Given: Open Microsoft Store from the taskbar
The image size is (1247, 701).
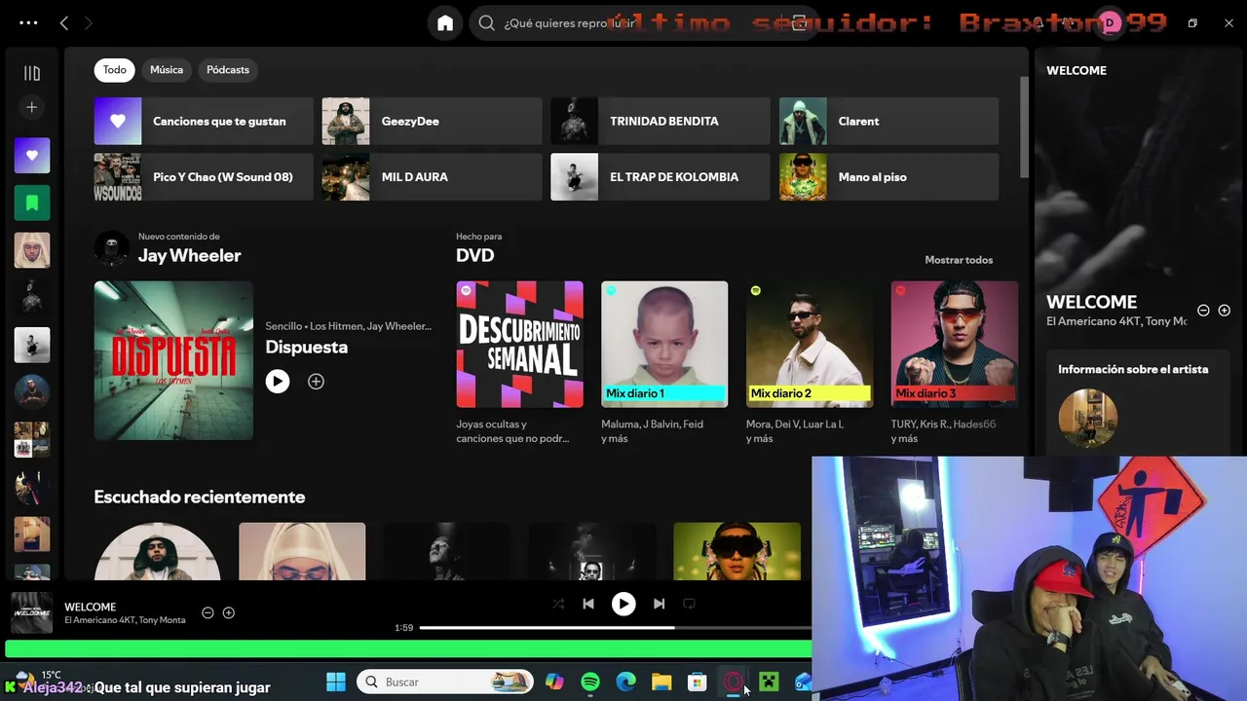Looking at the screenshot, I should click(697, 682).
